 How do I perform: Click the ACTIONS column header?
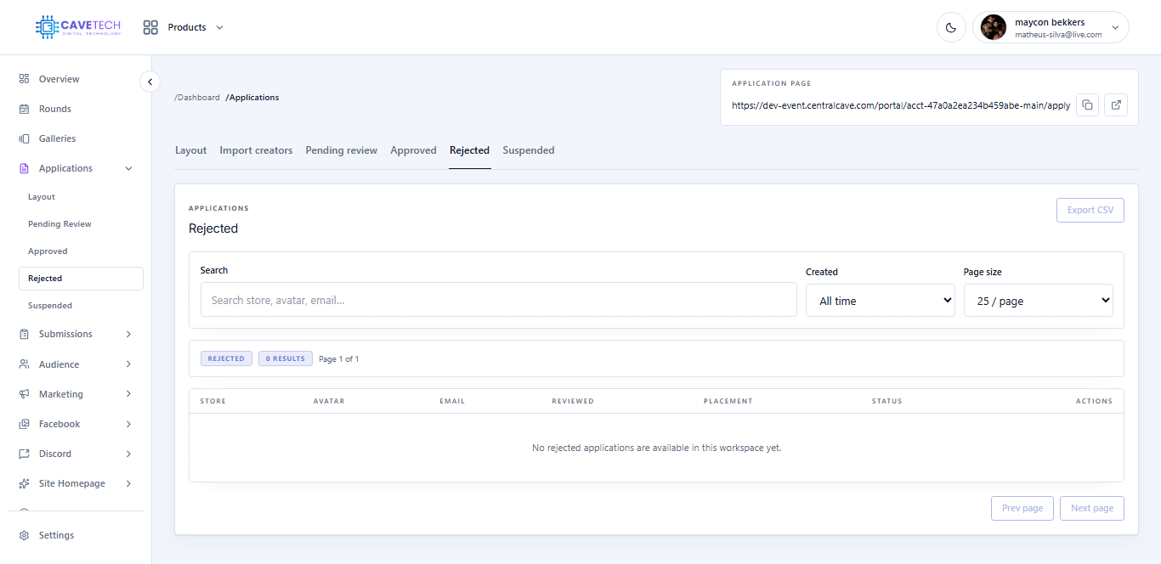(1094, 401)
